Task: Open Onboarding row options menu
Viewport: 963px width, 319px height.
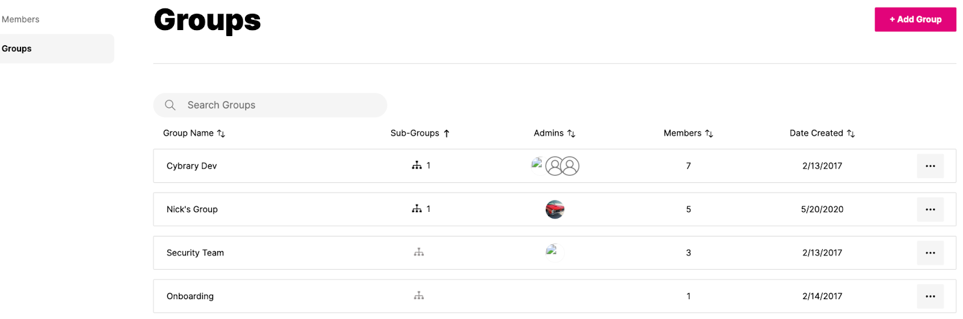Action: click(930, 296)
